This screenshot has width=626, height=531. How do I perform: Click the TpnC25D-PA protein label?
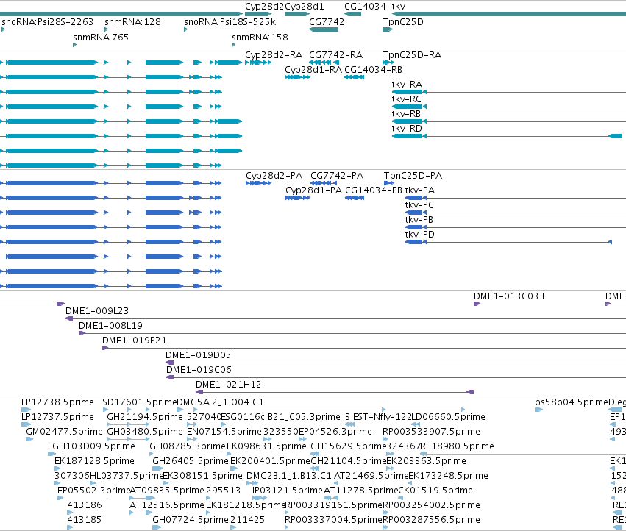tap(413, 176)
